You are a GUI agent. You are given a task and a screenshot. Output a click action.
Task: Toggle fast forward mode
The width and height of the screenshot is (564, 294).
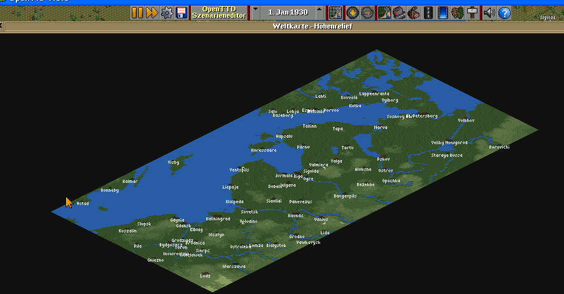point(152,13)
